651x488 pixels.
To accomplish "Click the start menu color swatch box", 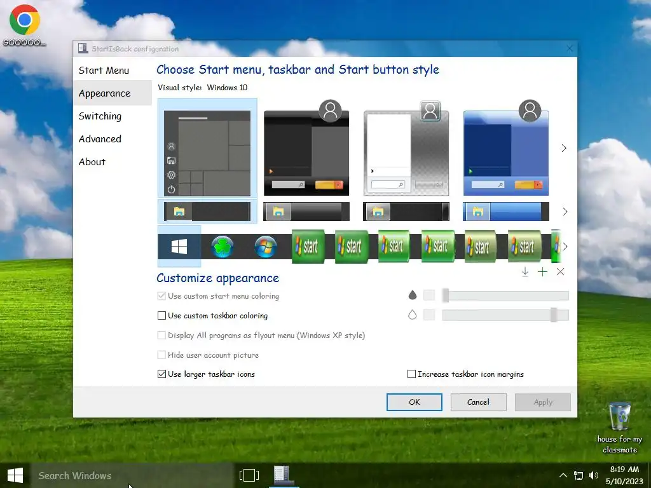I will (429, 295).
